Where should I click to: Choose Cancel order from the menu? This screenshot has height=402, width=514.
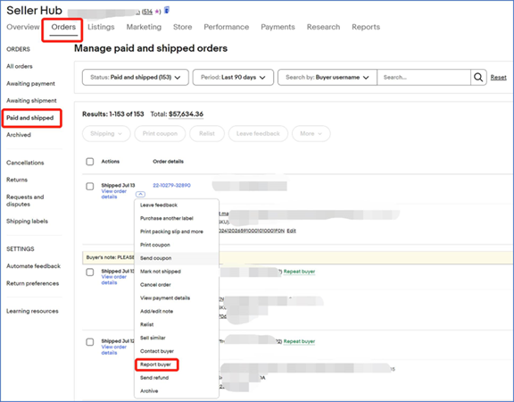coord(155,285)
